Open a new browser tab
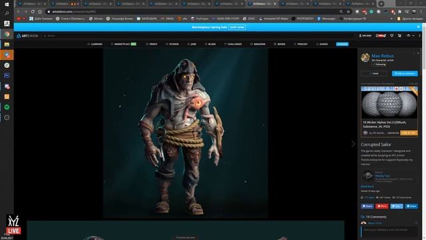This screenshot has width=426, height=240. tap(381, 4)
